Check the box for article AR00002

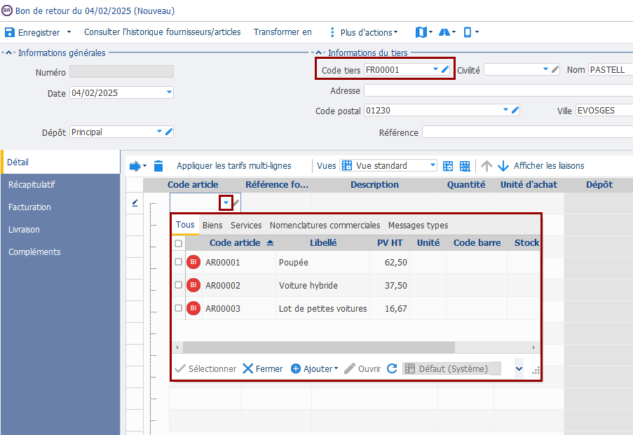click(179, 284)
